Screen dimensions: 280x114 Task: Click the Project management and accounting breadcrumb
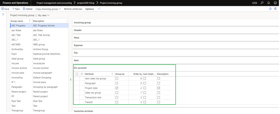54,3
